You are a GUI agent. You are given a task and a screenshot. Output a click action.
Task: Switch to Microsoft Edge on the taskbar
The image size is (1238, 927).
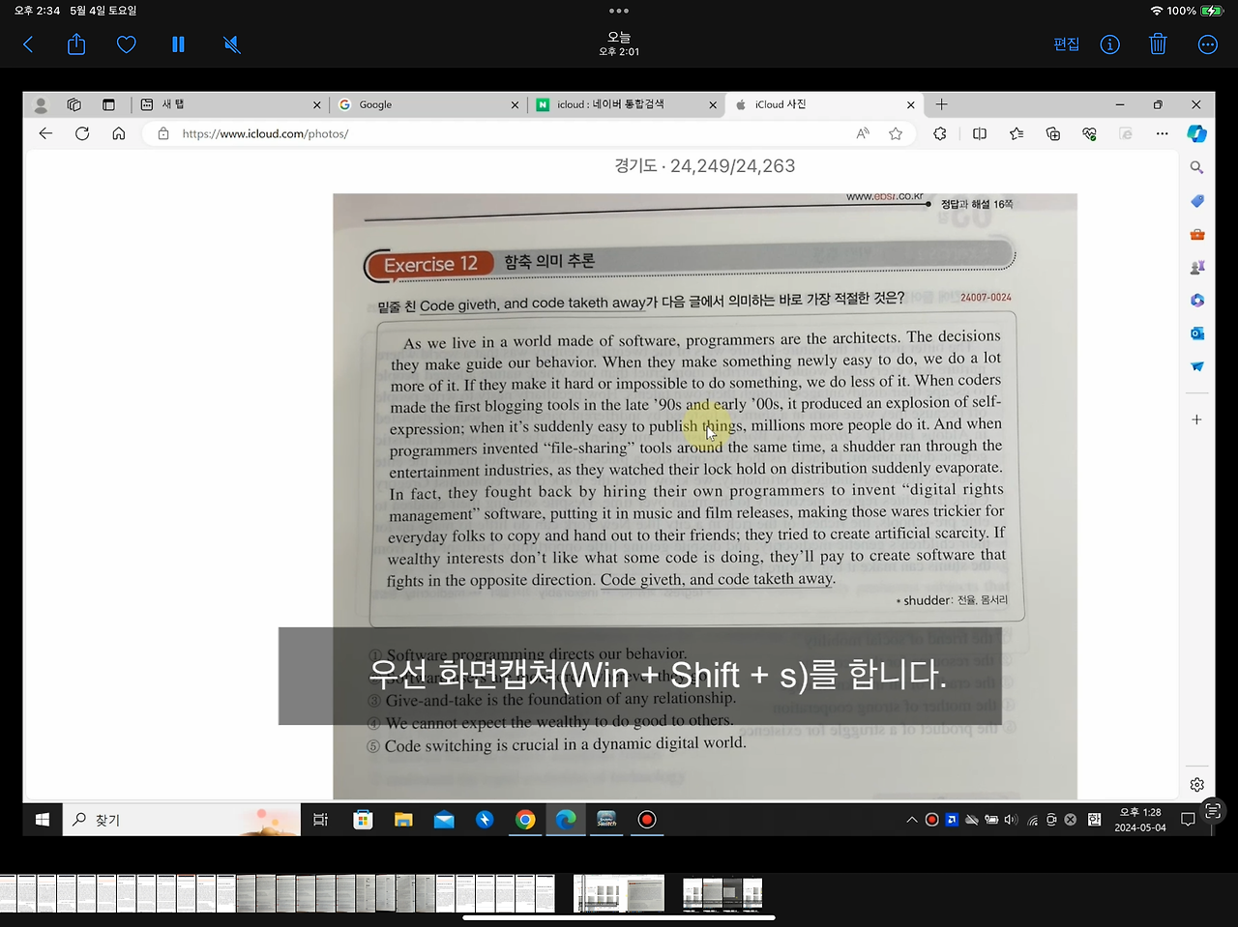566,820
